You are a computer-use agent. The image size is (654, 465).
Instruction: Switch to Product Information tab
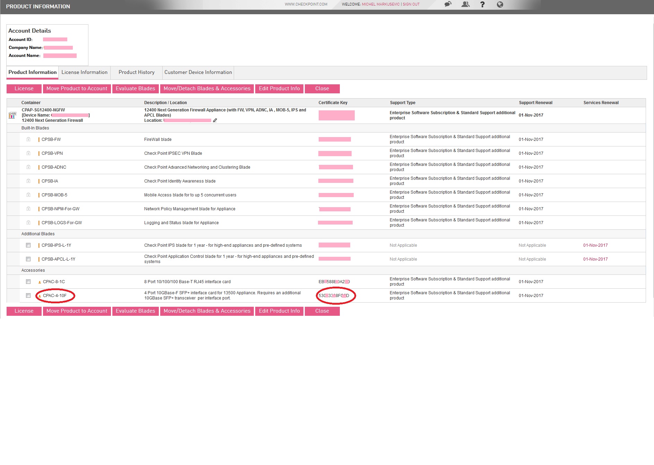(x=33, y=72)
